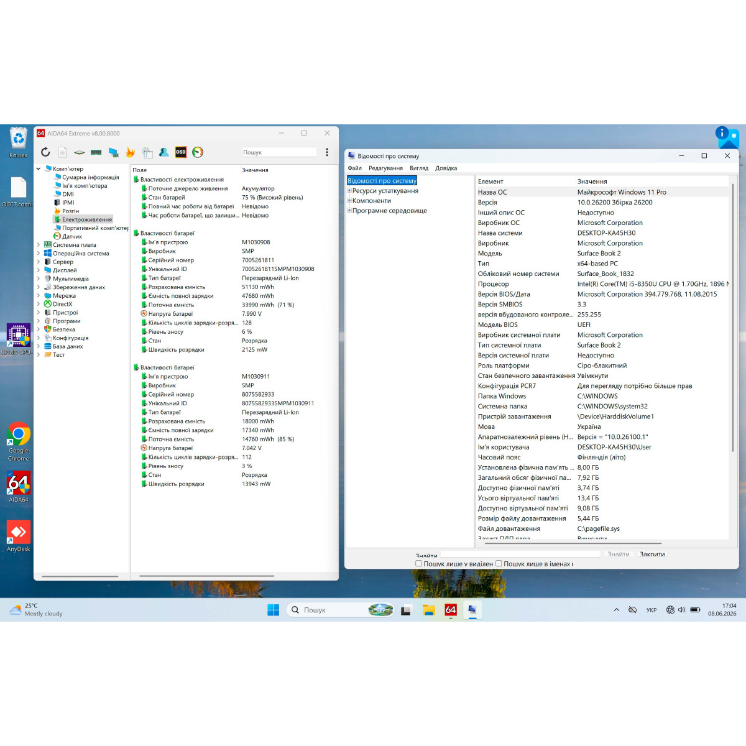Select DirectX in AIDA64 tree

(62, 304)
